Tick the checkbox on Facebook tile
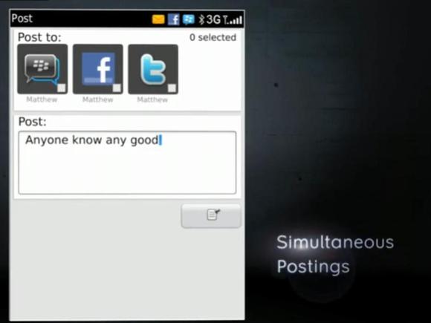The width and height of the screenshot is (431, 323). pos(117,88)
